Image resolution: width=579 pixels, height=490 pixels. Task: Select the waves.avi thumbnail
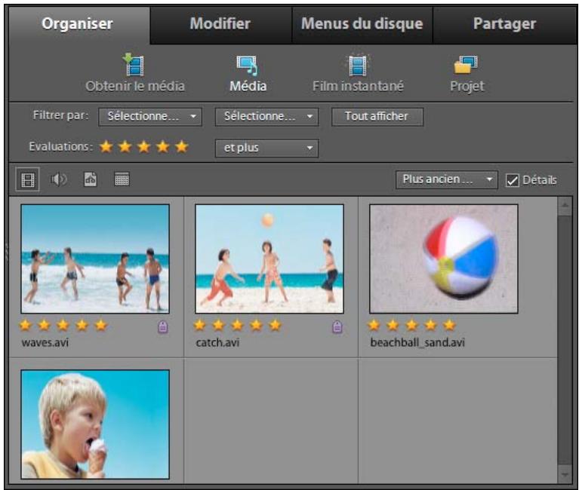click(95, 259)
